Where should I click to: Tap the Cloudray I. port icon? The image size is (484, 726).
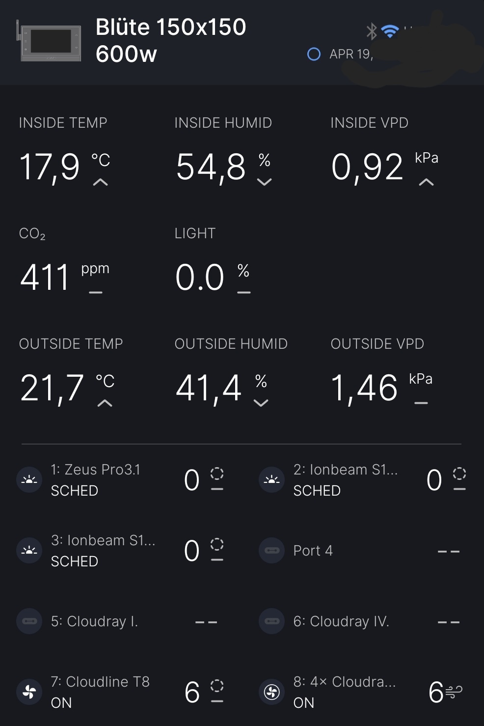pyautogui.click(x=29, y=621)
